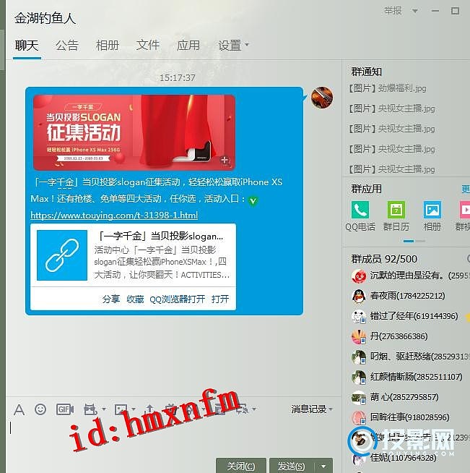
Task: Open the font formatting A tool
Action: pyautogui.click(x=19, y=409)
